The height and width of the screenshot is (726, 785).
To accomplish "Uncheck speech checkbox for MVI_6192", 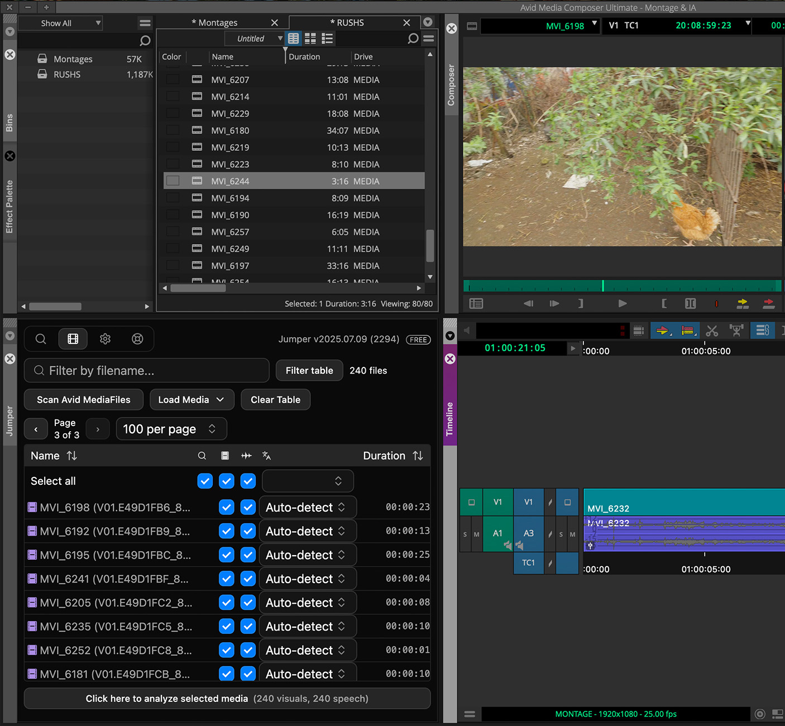I will tap(248, 531).
